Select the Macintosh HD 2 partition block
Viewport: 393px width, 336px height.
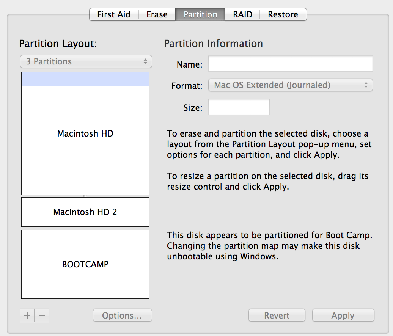pos(85,212)
